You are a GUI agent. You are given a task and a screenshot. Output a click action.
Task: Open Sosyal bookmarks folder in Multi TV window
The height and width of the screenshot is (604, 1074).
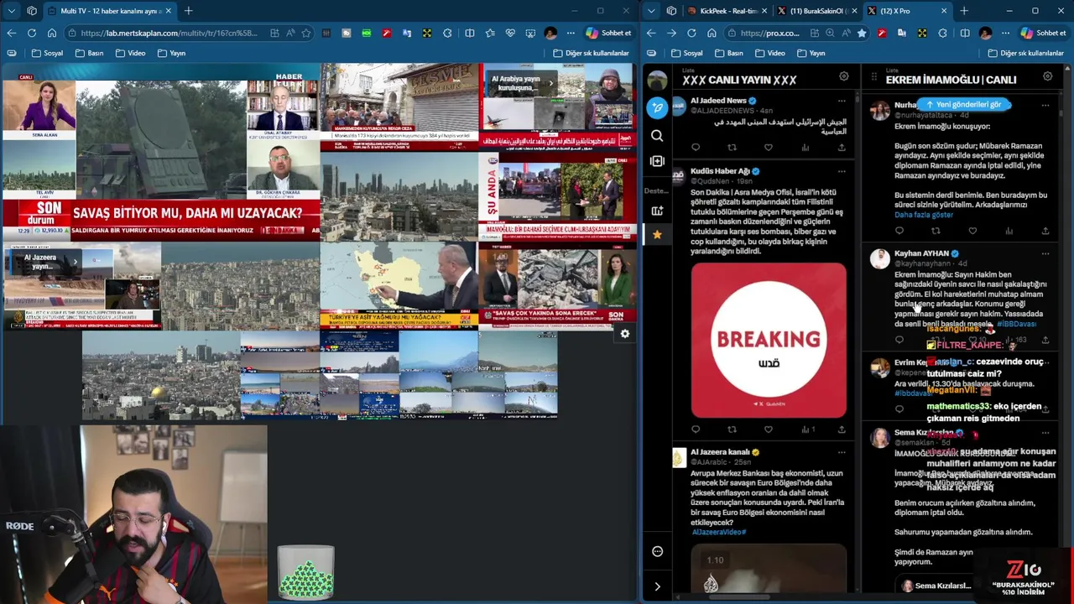pos(48,53)
